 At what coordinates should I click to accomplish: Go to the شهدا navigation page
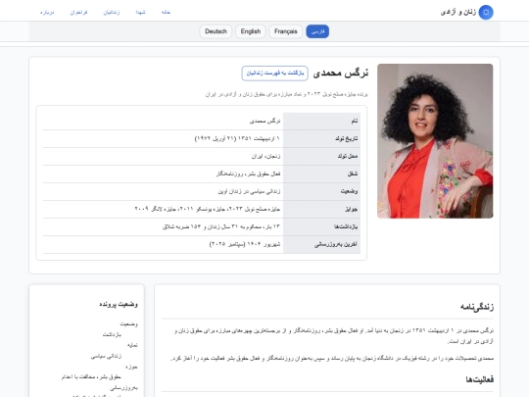(140, 12)
